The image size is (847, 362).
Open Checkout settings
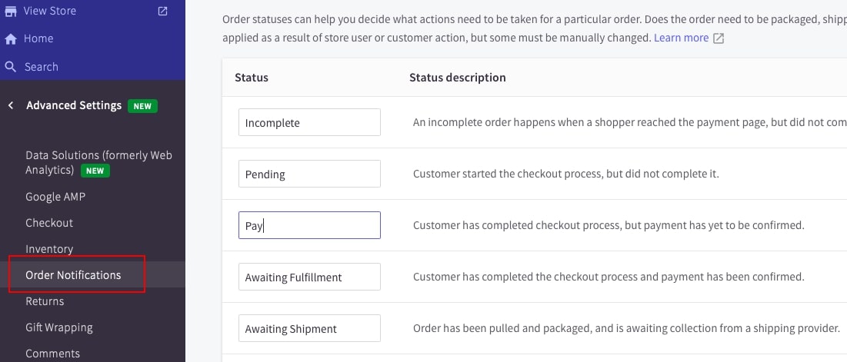click(49, 223)
